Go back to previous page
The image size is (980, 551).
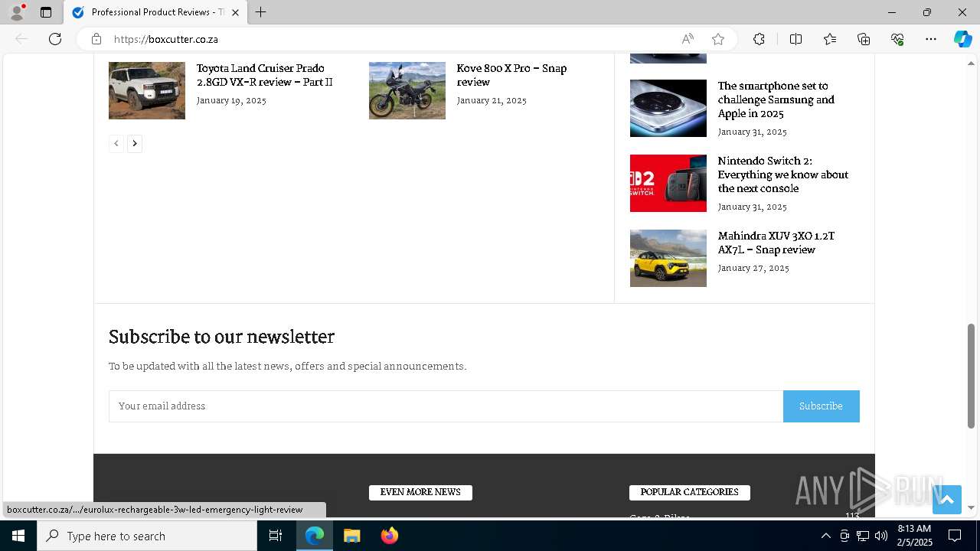[21, 39]
